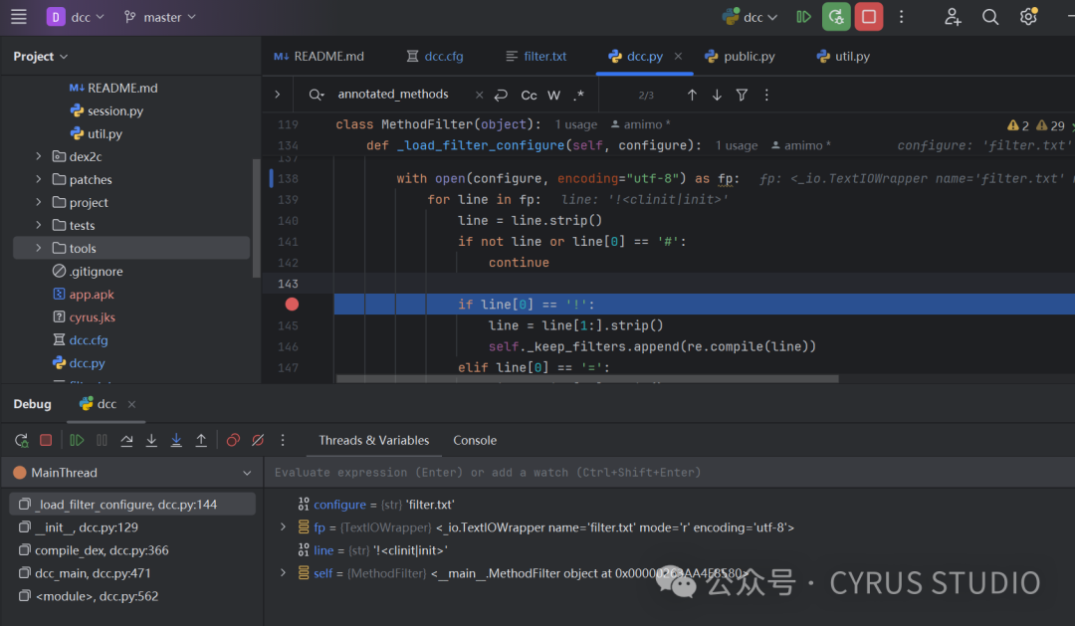Select dcc_main, dcc.py:471 frame
Image resolution: width=1075 pixels, height=626 pixels.
coord(132,572)
